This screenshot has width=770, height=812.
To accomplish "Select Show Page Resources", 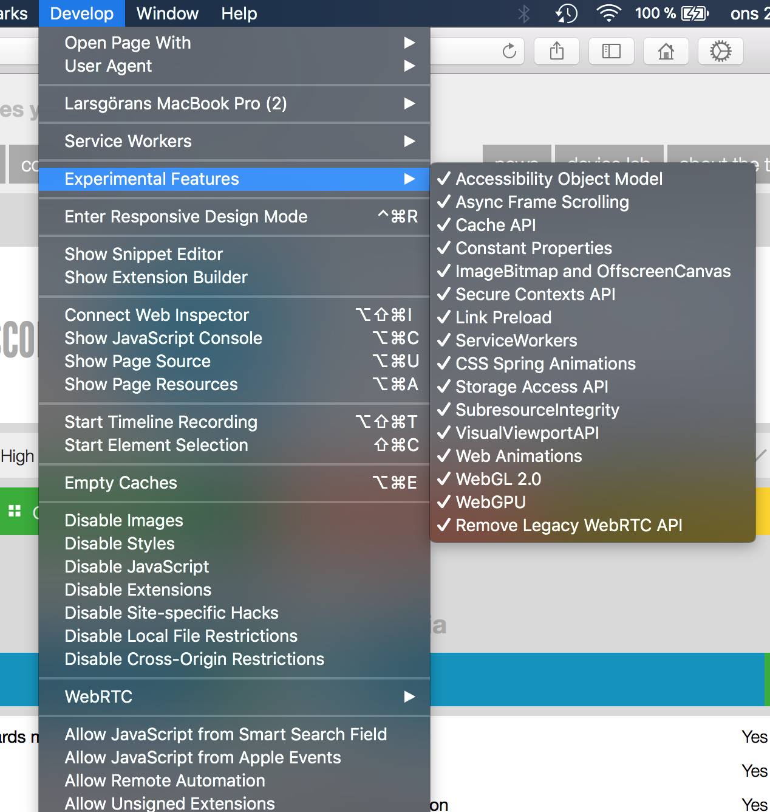I will (x=234, y=384).
